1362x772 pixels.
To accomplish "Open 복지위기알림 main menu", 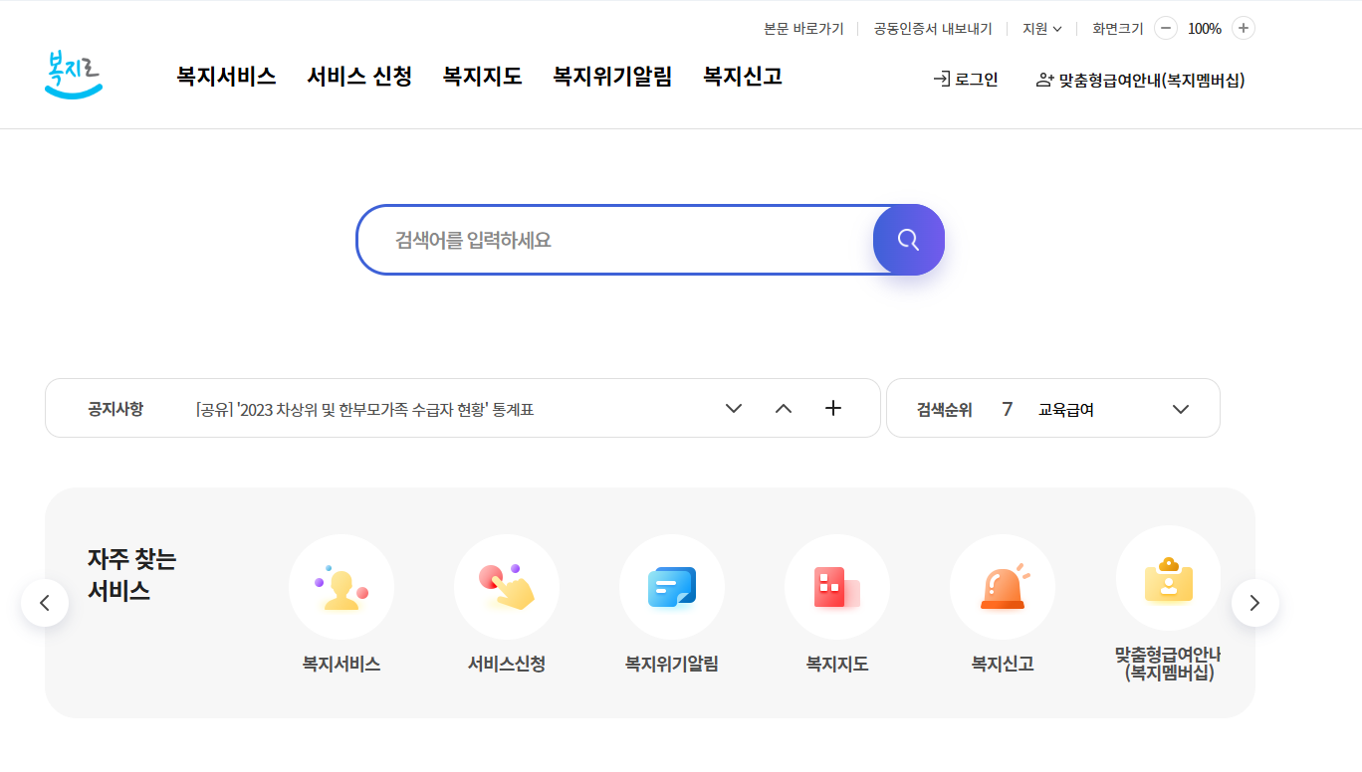I will pos(612,76).
